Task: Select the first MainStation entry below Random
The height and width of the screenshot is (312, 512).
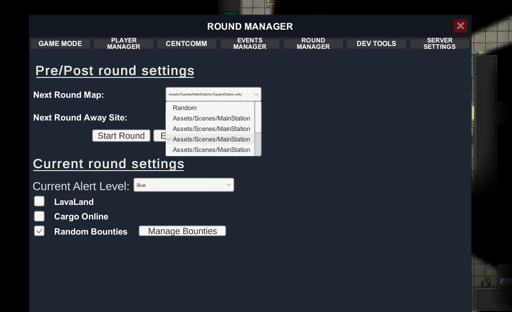Action: click(210, 118)
